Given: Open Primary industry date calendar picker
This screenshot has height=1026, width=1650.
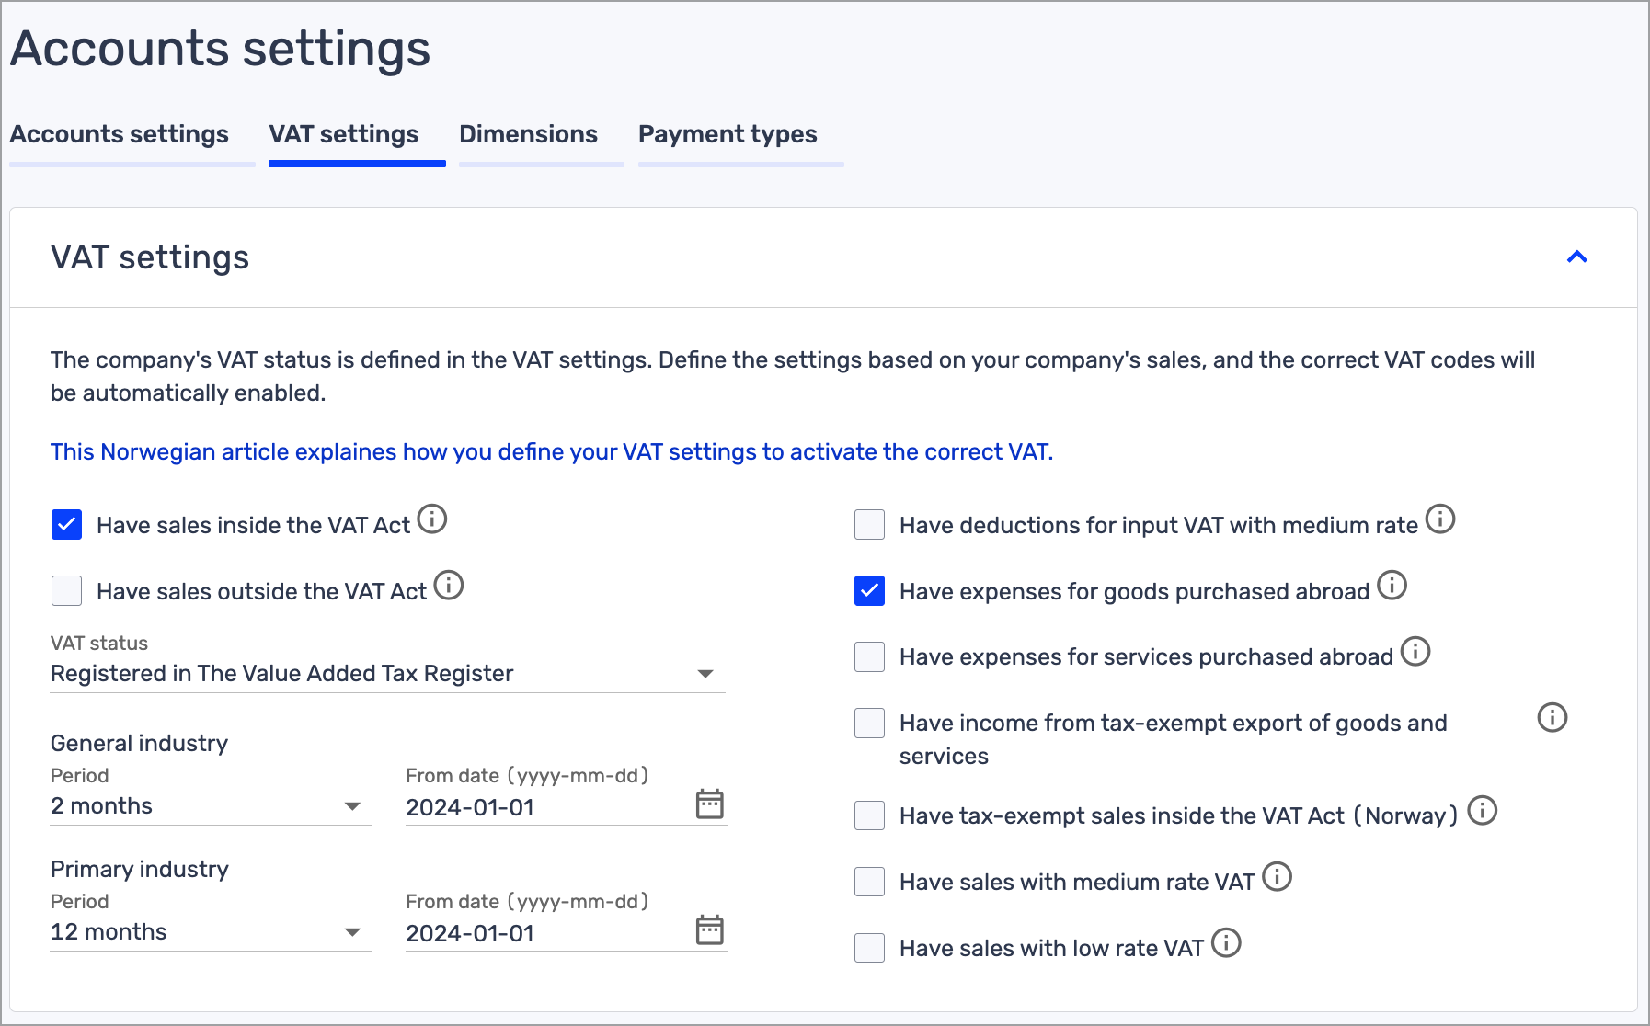Looking at the screenshot, I should click(709, 930).
